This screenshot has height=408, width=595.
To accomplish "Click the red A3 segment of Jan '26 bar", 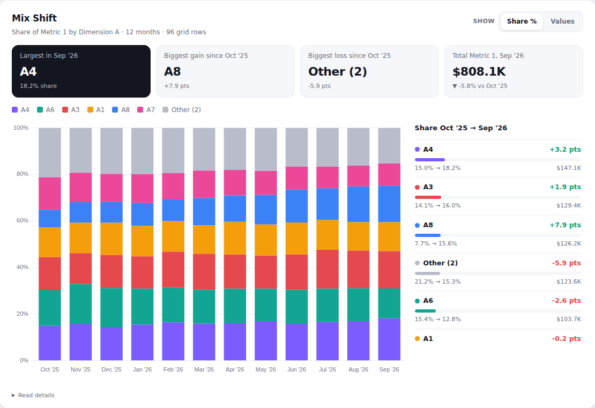I will click(x=142, y=272).
